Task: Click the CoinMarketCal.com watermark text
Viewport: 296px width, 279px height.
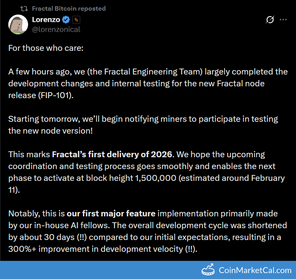Action: pyautogui.click(x=255, y=270)
